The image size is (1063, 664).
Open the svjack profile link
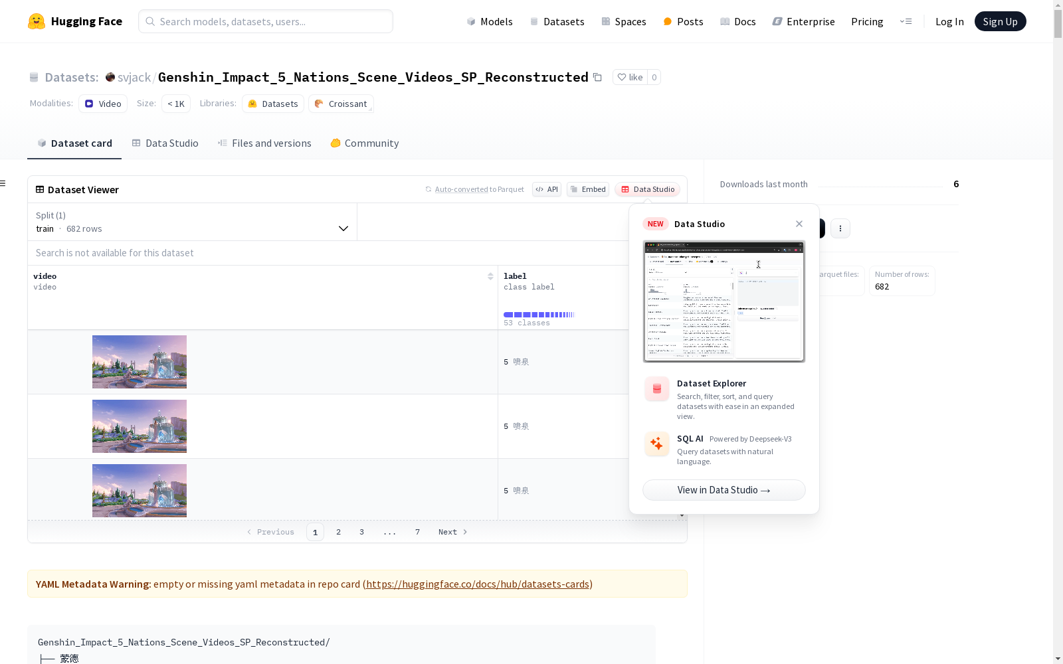point(134,77)
